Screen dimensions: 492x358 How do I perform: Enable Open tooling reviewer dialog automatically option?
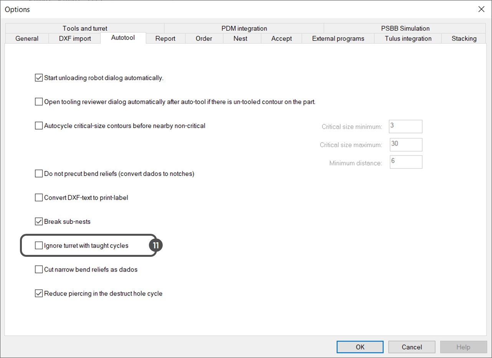click(39, 102)
